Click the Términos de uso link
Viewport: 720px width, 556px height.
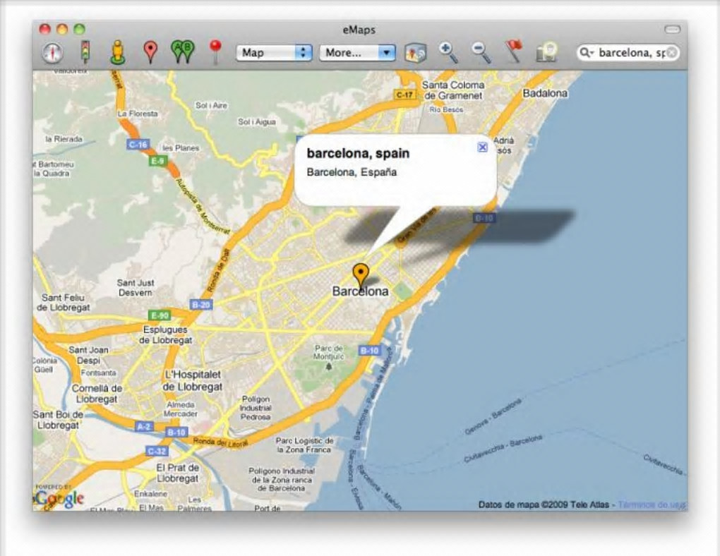[651, 504]
